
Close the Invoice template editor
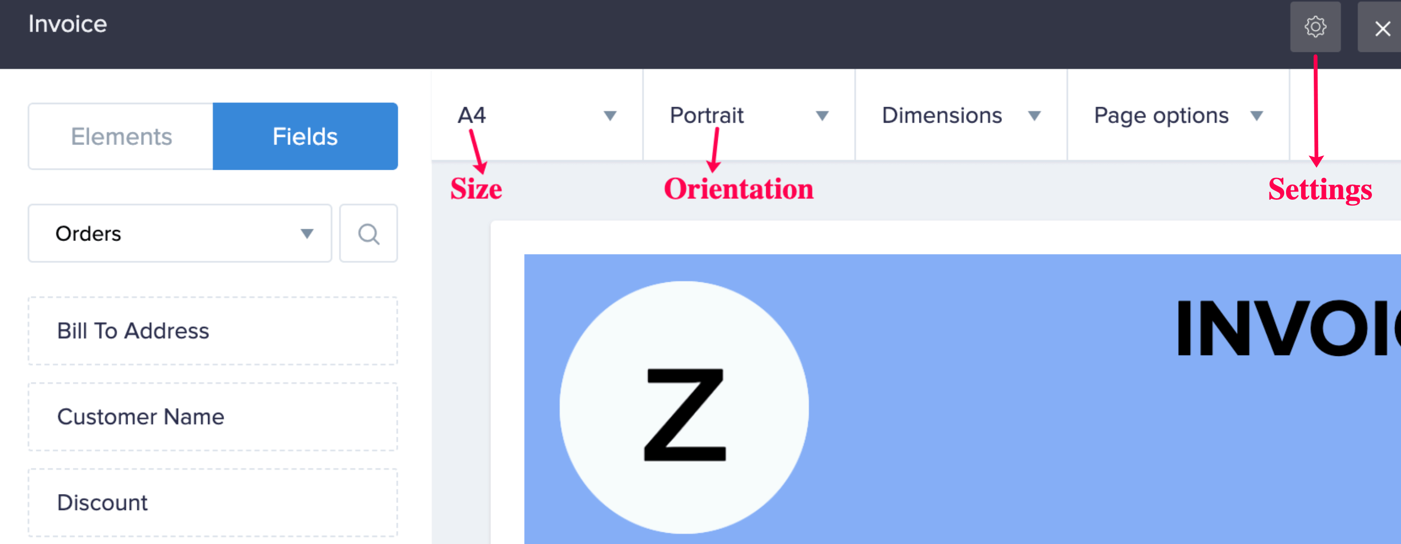coord(1382,28)
